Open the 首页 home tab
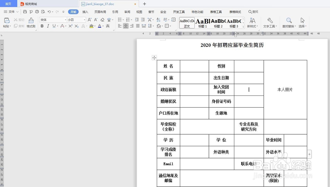This screenshot has width=330, height=187. pyautogui.click(x=8, y=4)
